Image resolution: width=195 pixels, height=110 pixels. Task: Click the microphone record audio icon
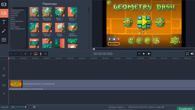[x=41, y=54]
